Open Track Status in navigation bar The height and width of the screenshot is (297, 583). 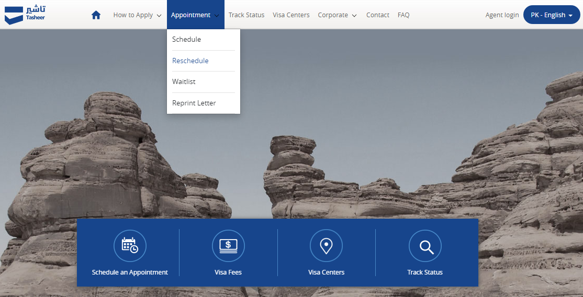(246, 15)
